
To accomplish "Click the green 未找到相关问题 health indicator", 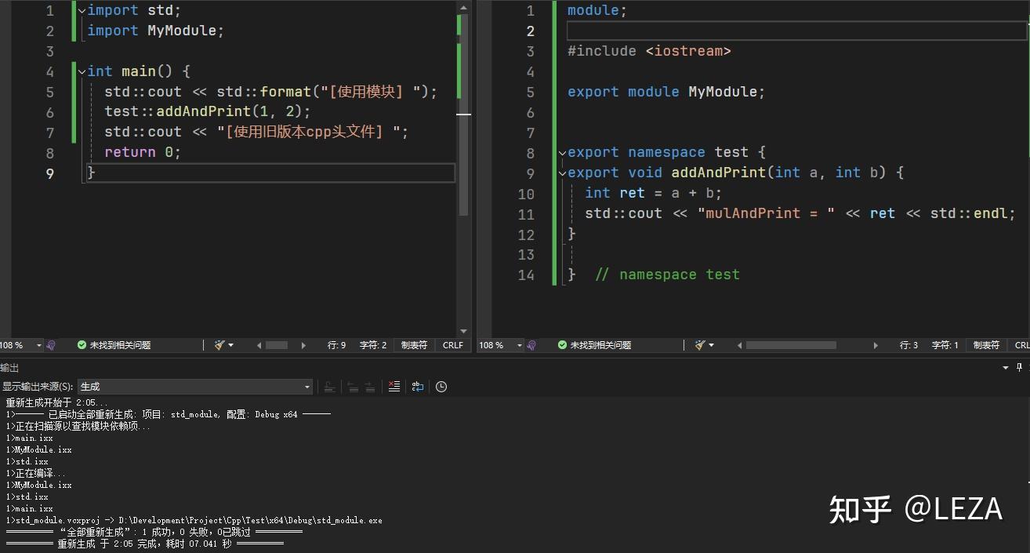I will click(x=118, y=345).
